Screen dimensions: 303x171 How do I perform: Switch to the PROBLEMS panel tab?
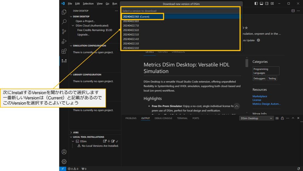[x=131, y=118]
